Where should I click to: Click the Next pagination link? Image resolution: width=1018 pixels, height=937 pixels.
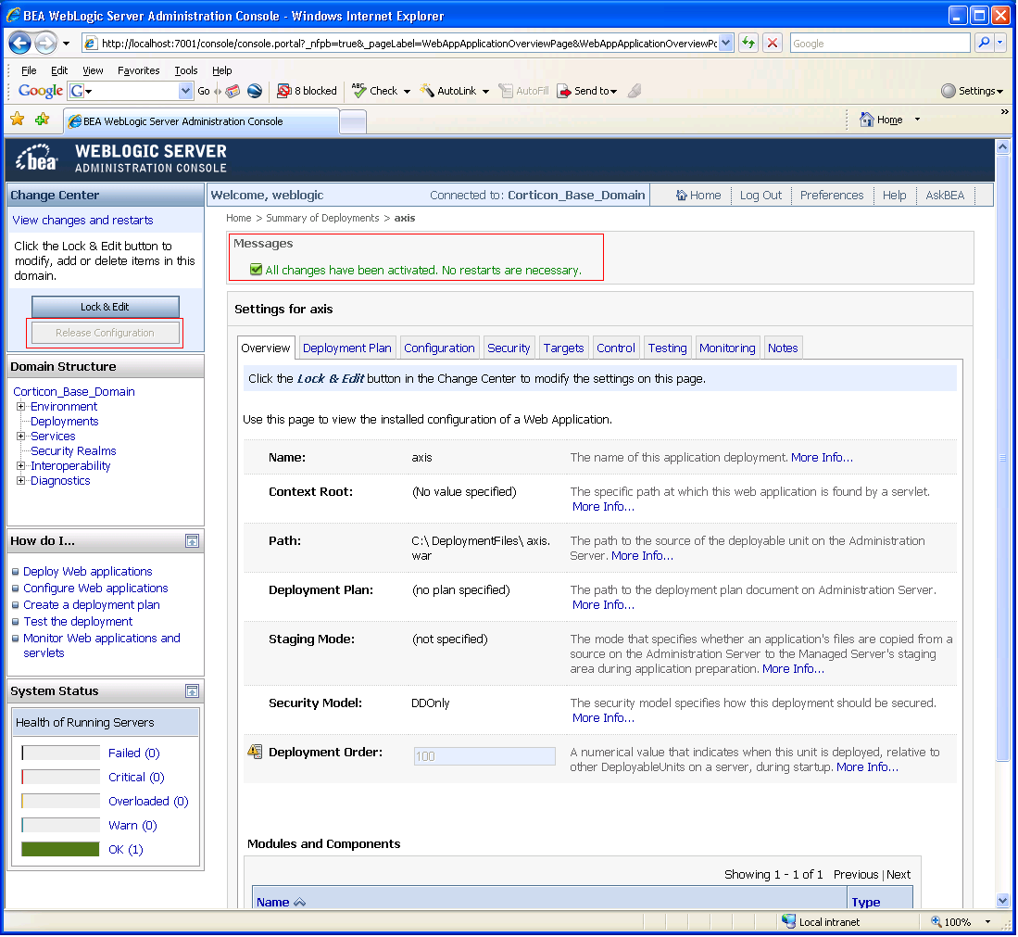[x=899, y=875]
